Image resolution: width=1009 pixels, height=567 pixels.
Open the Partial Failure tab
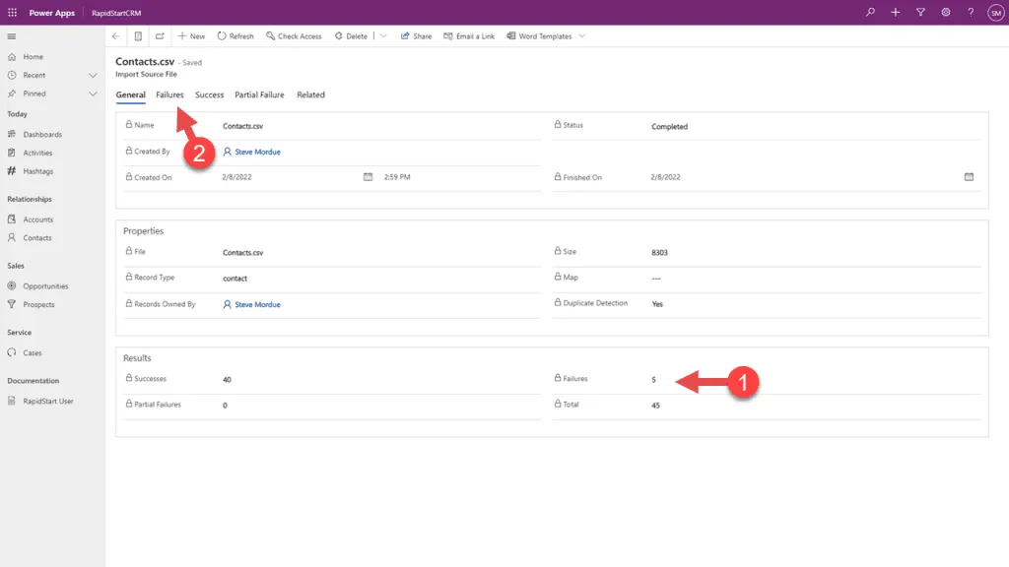pos(259,94)
